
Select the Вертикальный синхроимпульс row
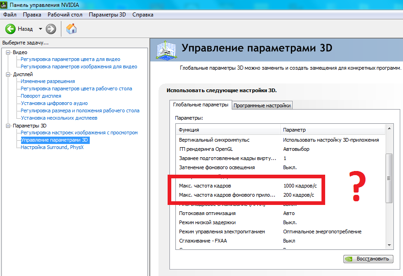(x=281, y=140)
